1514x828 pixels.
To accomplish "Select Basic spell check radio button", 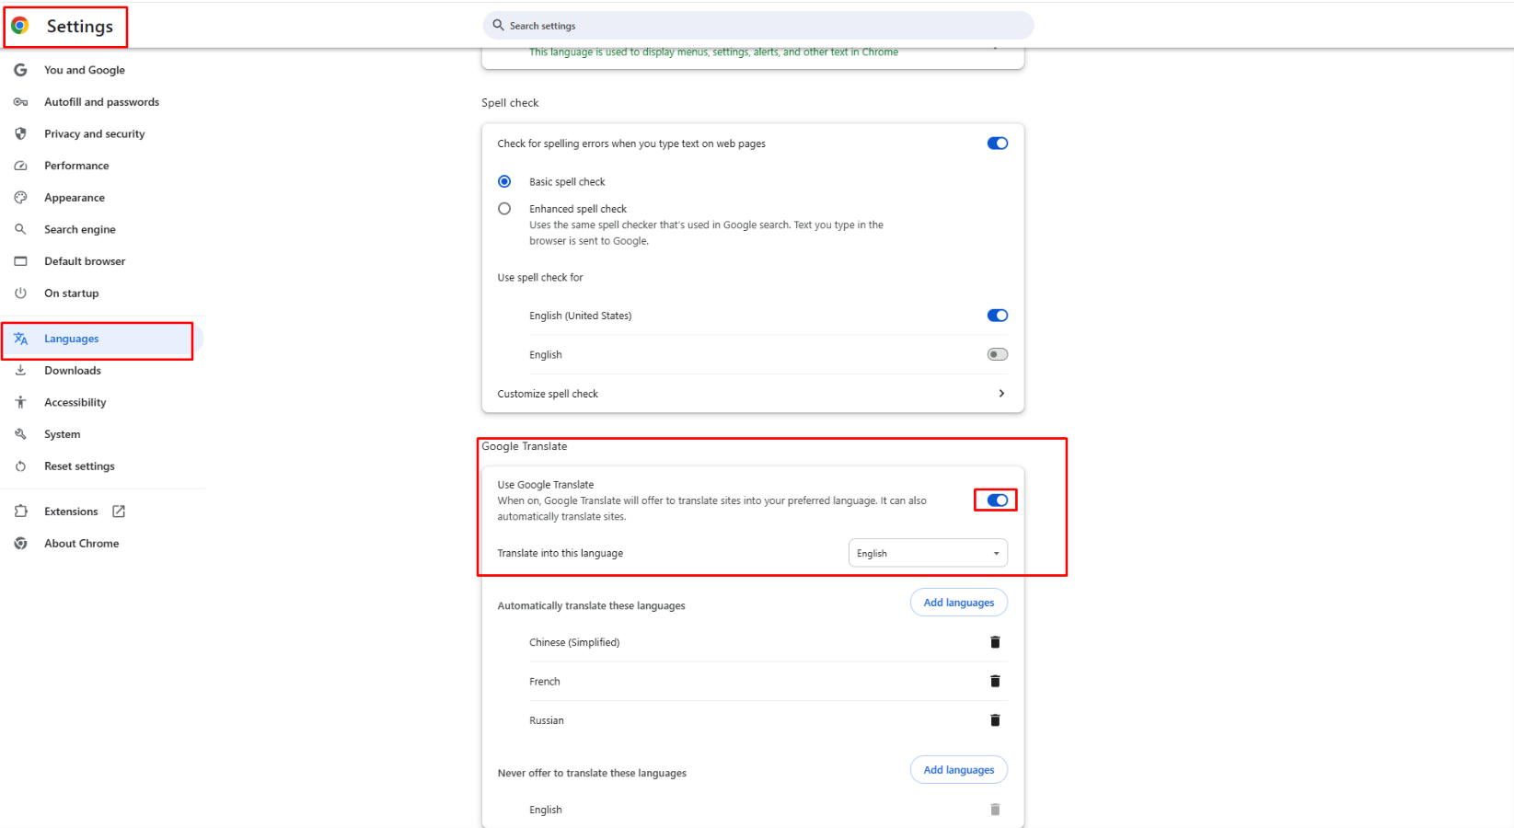I will 504,181.
